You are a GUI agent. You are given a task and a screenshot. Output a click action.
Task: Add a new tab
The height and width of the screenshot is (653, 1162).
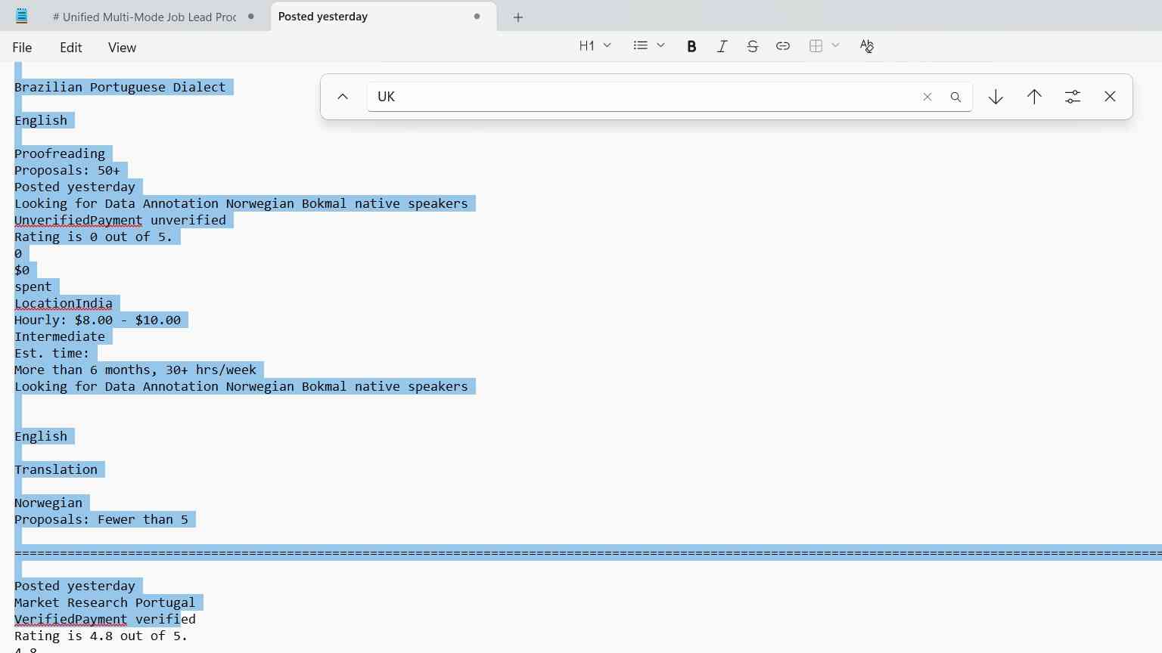click(518, 17)
